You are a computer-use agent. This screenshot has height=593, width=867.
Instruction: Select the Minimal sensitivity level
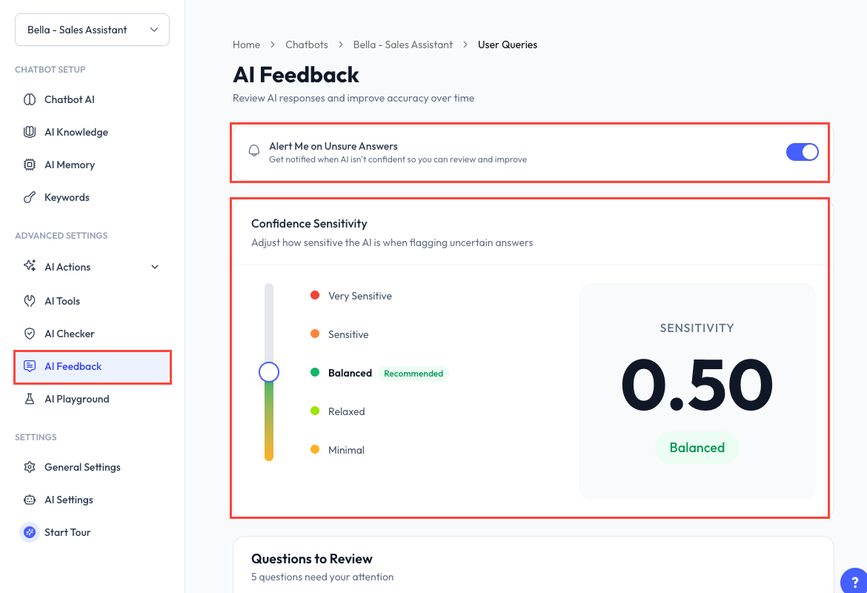pos(337,450)
